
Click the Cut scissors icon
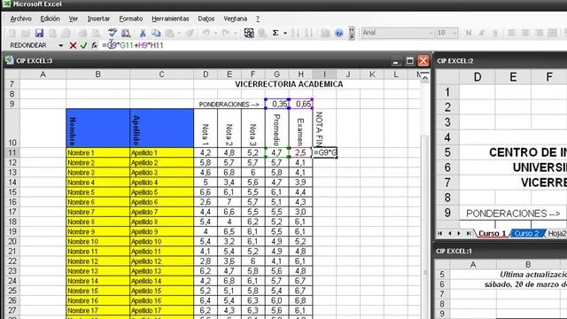pyautogui.click(x=143, y=34)
